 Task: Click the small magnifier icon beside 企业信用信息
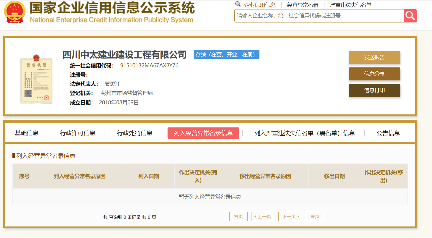[x=238, y=4]
